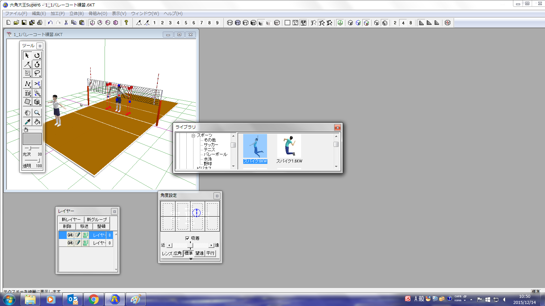Open the lasso tool's dropdown options

tap(40, 76)
